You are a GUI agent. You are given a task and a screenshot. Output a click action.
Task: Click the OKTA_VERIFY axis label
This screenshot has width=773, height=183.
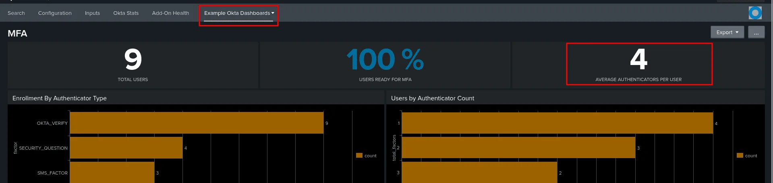(52, 123)
